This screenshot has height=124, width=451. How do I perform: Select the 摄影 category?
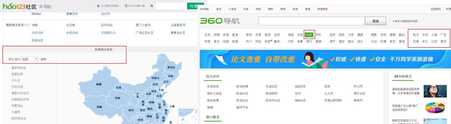(x=374, y=35)
